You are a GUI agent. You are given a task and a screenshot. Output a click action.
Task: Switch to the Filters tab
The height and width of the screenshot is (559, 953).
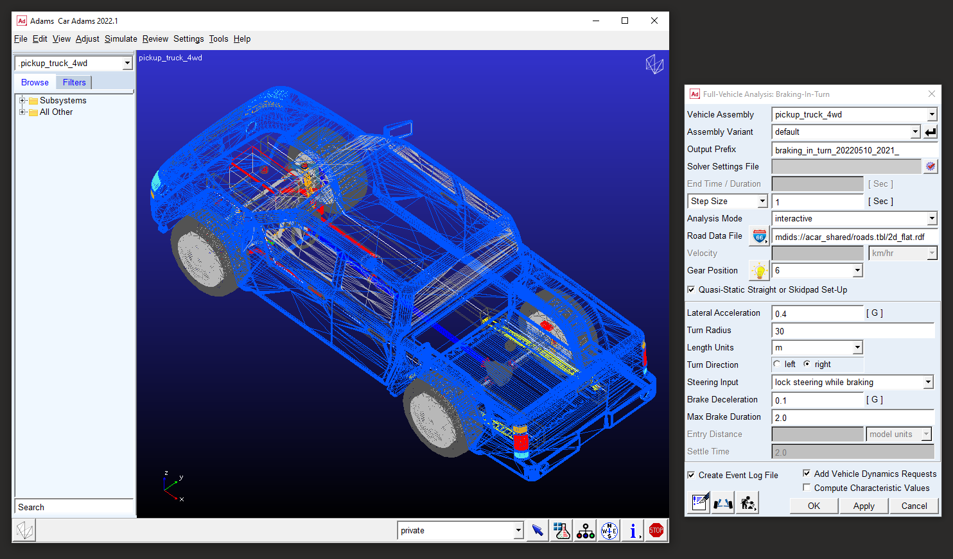74,82
